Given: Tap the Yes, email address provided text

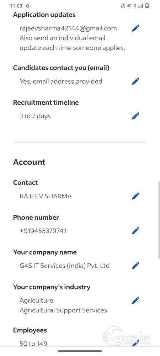Looking at the screenshot, I should click(61, 81).
